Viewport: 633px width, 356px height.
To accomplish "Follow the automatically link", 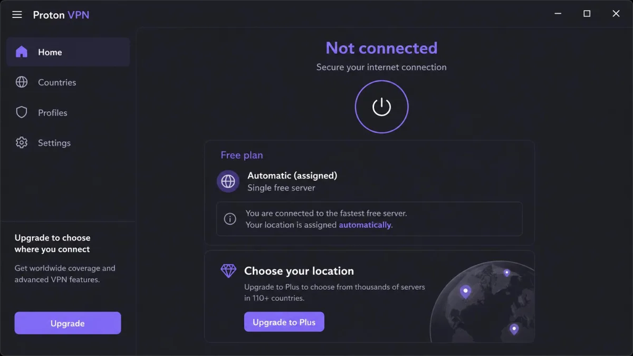I will pyautogui.click(x=365, y=225).
